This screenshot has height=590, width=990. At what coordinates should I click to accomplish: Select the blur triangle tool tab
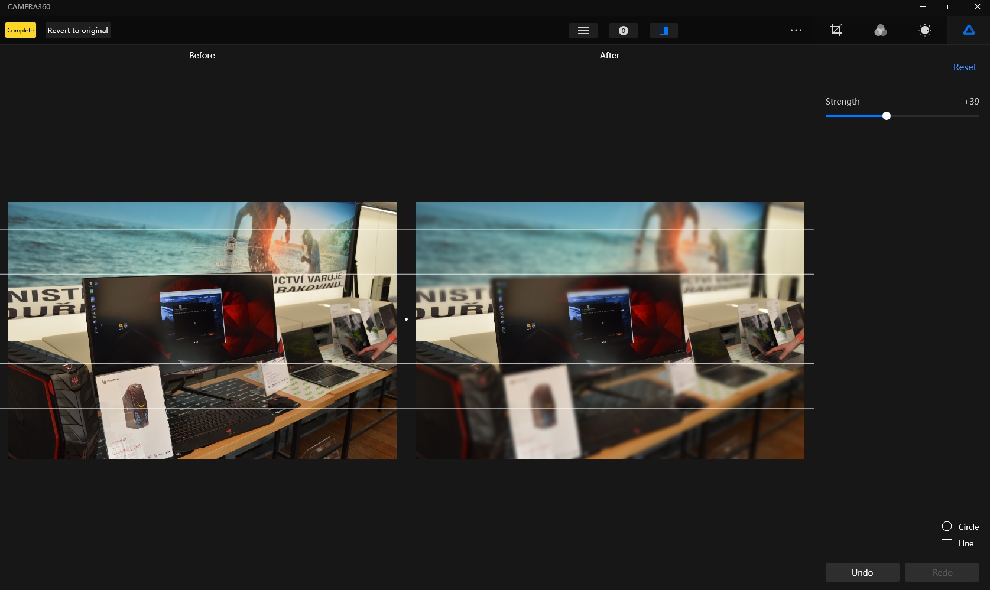pyautogui.click(x=969, y=30)
